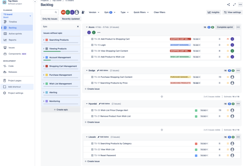Screen dimensions: 246x166
Task: Open Backlog in the sidebar
Action: 17,28
